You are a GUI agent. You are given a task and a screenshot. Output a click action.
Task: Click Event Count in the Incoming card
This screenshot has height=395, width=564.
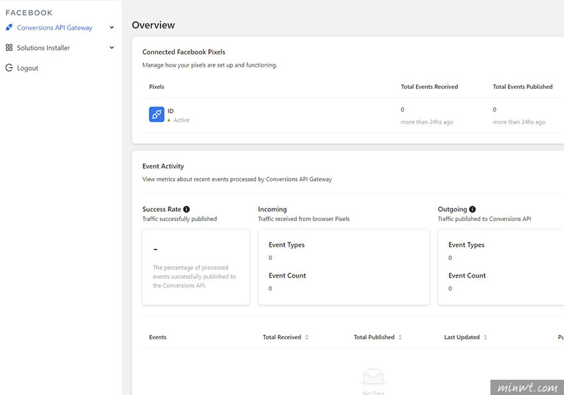(x=287, y=276)
